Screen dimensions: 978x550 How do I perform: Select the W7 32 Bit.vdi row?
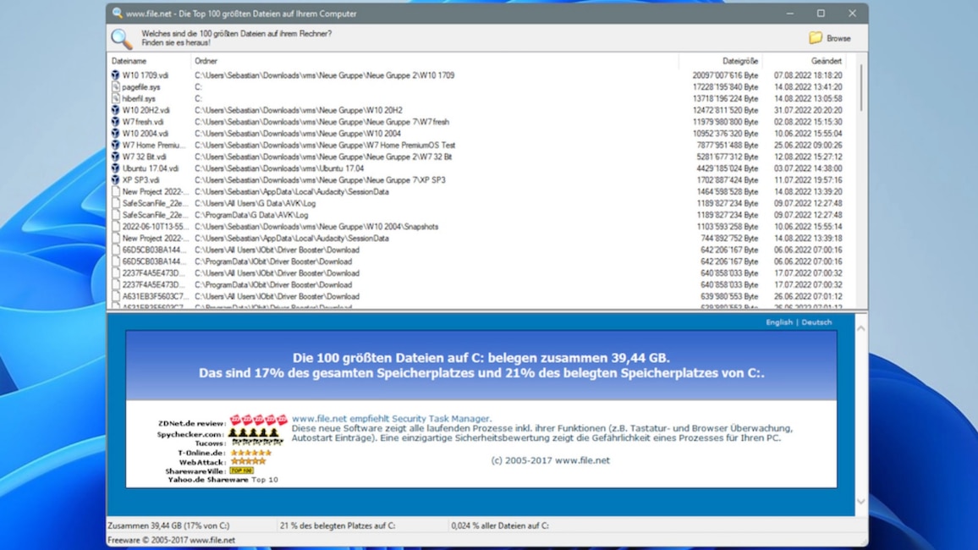(477, 157)
